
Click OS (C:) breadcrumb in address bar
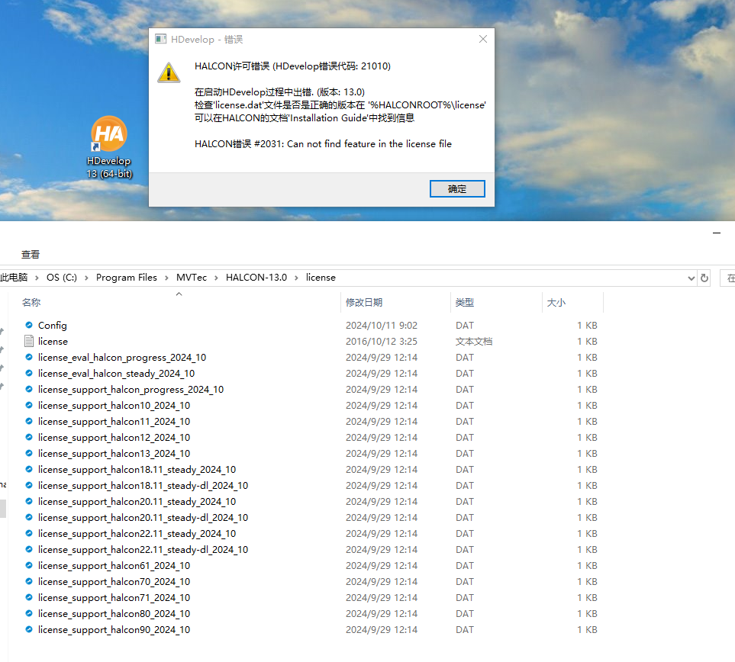tap(61, 278)
